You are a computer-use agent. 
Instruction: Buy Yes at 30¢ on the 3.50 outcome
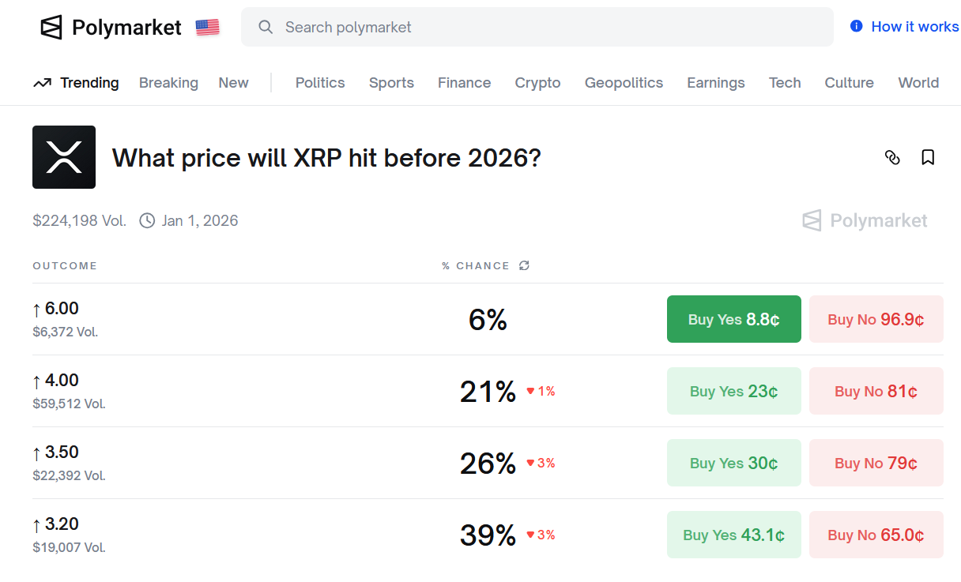733,463
